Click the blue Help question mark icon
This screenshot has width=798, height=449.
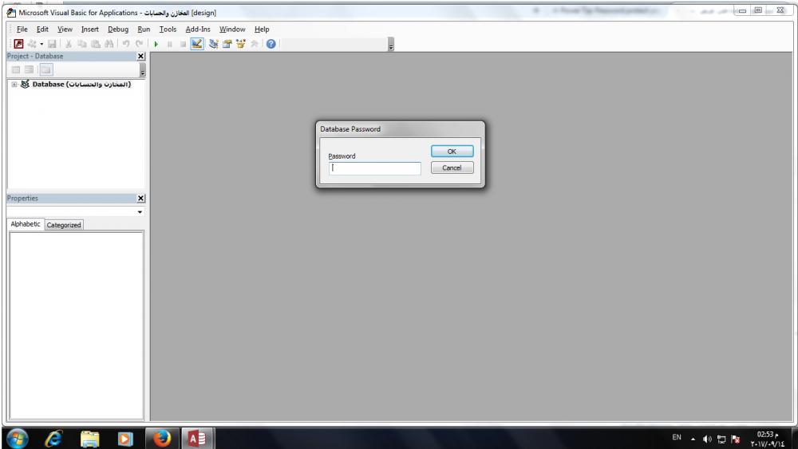271,44
